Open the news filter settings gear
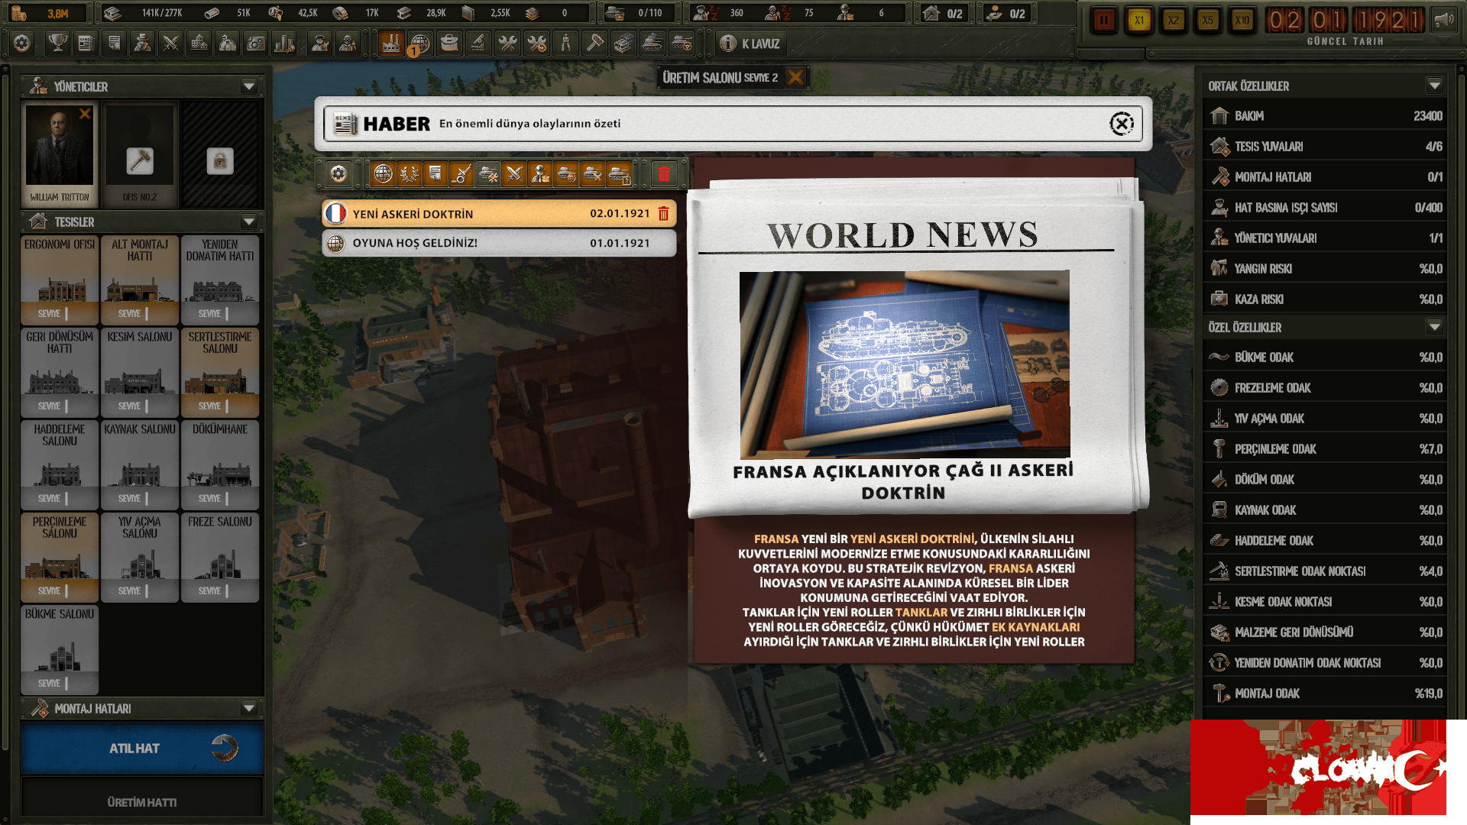1467x825 pixels. tap(339, 173)
